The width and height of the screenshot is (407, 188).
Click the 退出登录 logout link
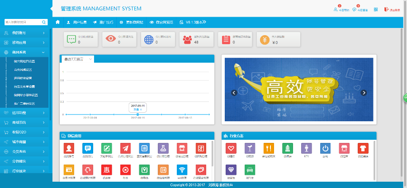tap(391, 9)
